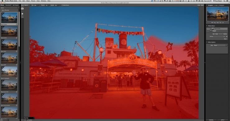Favorite the Brush Corner preset flag
The image size is (230, 121).
click(x=16, y=24)
